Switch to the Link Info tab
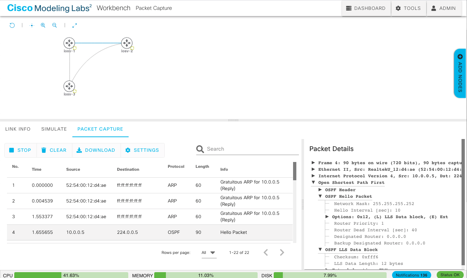 coord(18,129)
